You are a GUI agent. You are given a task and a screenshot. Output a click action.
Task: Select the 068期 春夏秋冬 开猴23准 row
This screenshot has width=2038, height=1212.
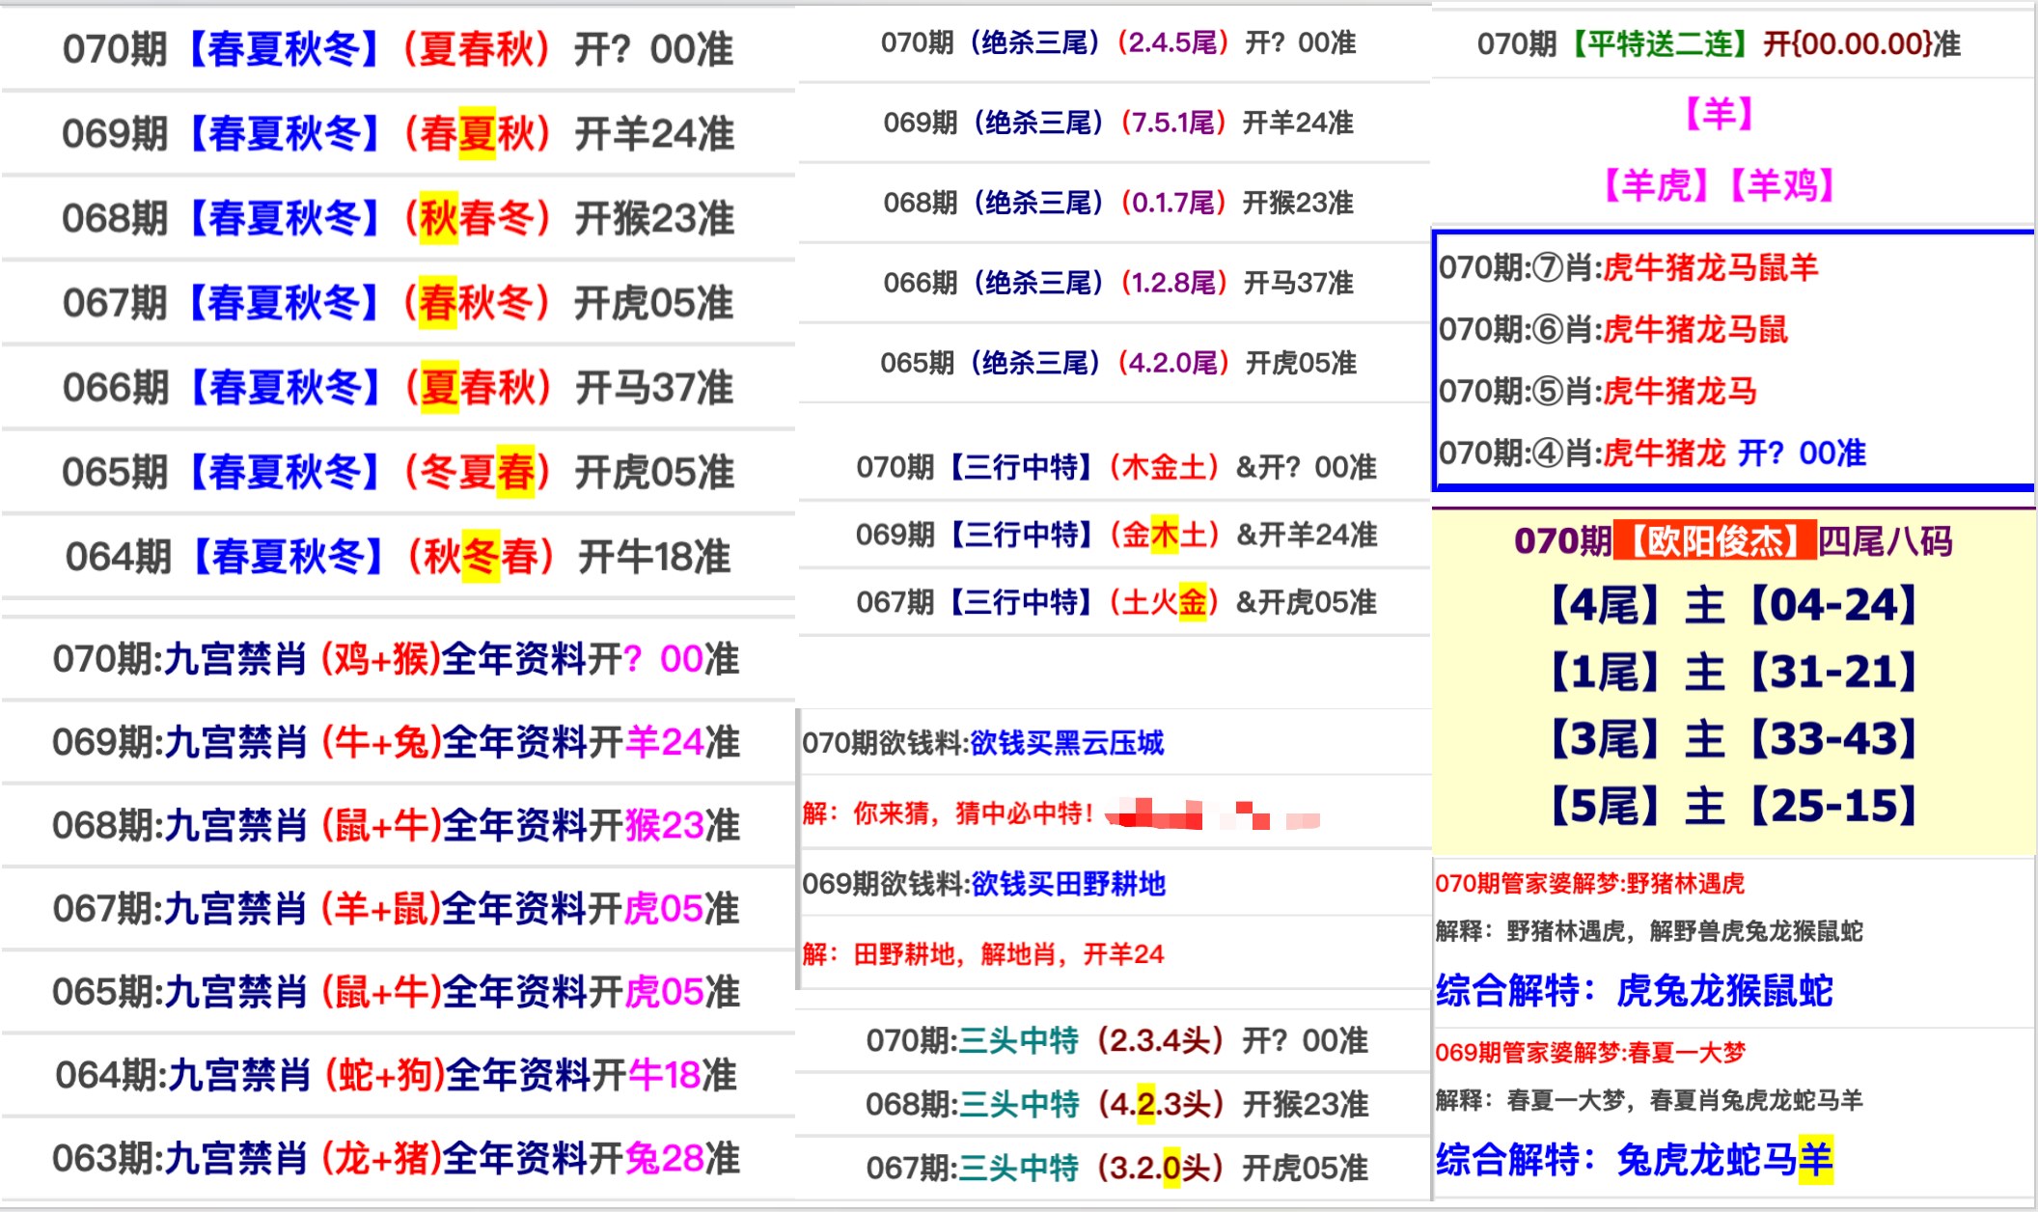(398, 218)
